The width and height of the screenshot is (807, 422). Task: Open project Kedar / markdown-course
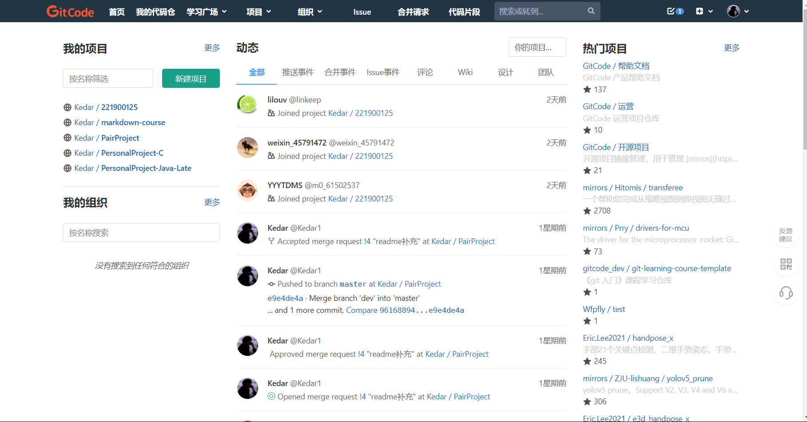click(x=119, y=122)
